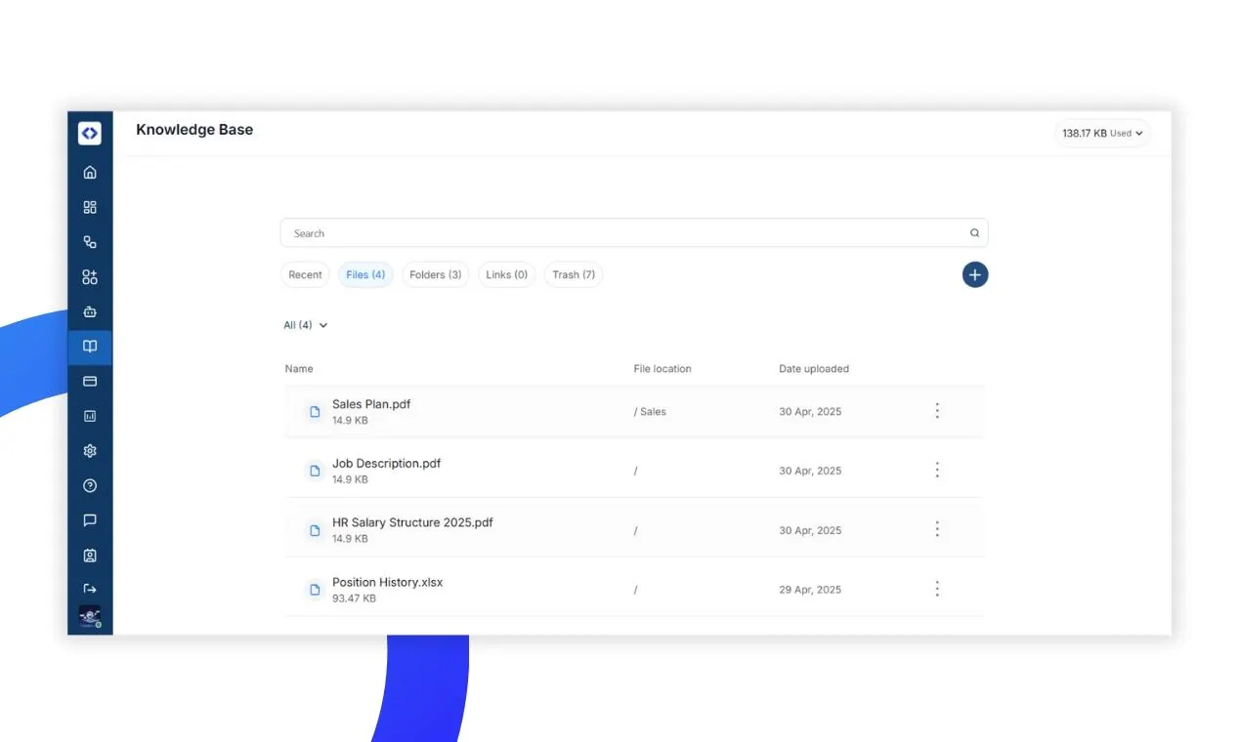Open HR Salary Structure 2025.pdf
The width and height of the screenshot is (1241, 742).
pyautogui.click(x=412, y=522)
